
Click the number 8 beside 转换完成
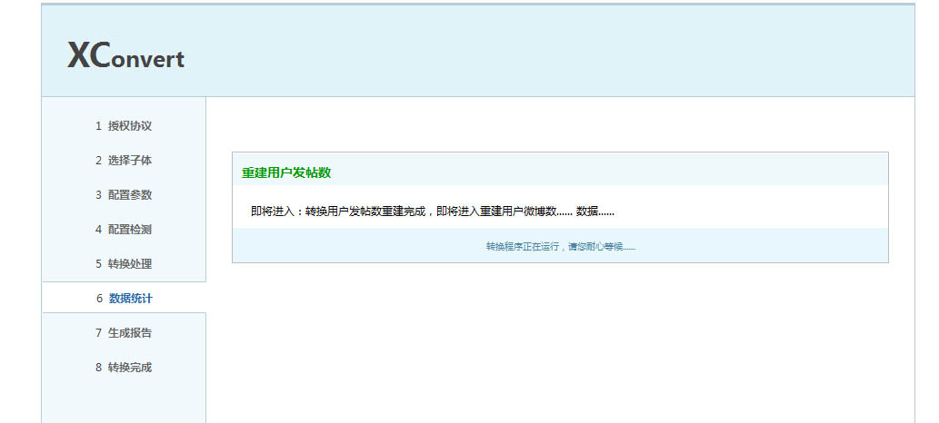click(98, 368)
